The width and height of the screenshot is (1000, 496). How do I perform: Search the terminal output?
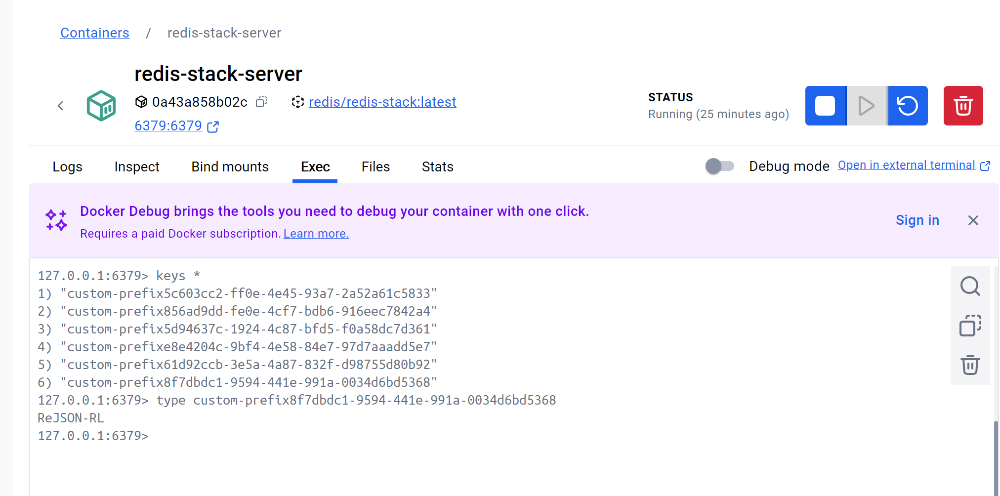[x=970, y=286]
